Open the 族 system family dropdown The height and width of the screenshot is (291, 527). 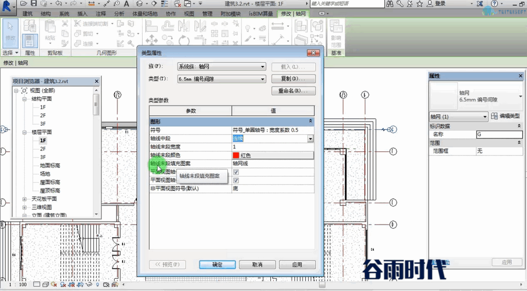point(222,66)
